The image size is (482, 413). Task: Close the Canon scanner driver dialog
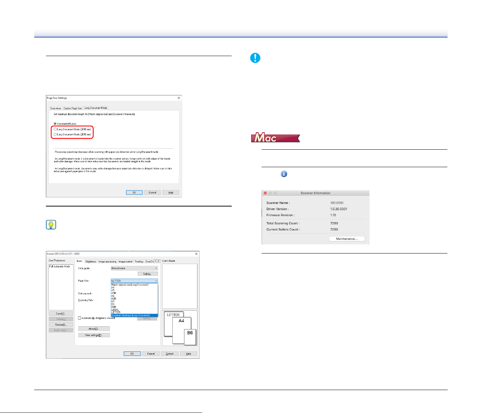click(196, 254)
